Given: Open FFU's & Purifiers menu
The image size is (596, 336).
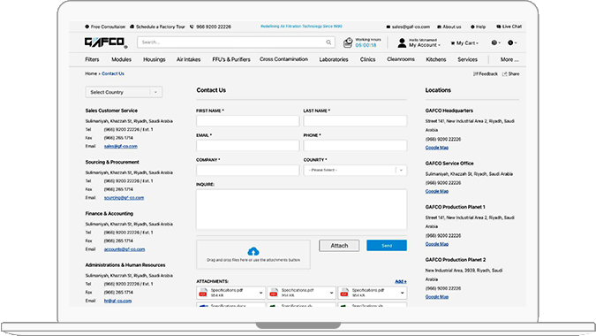Looking at the screenshot, I should 231,59.
